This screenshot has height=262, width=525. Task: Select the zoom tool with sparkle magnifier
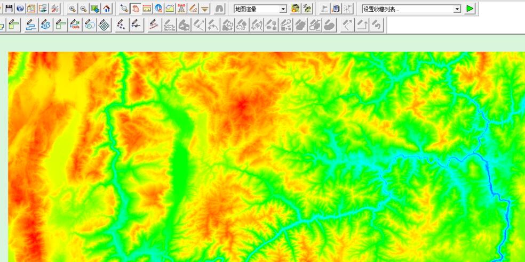124,9
